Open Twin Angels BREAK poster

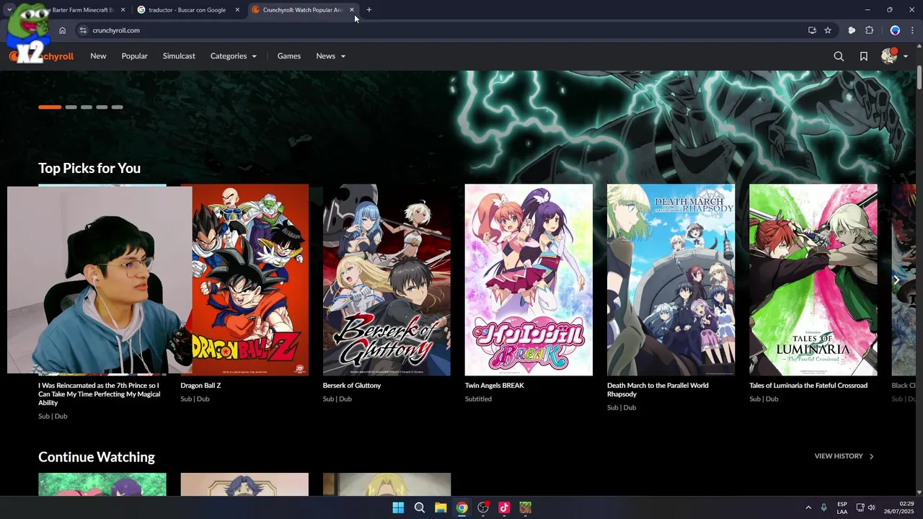pyautogui.click(x=529, y=280)
